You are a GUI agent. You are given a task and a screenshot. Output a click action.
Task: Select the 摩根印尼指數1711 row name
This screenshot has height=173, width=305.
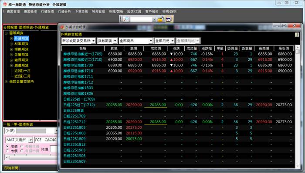(x=78, y=77)
